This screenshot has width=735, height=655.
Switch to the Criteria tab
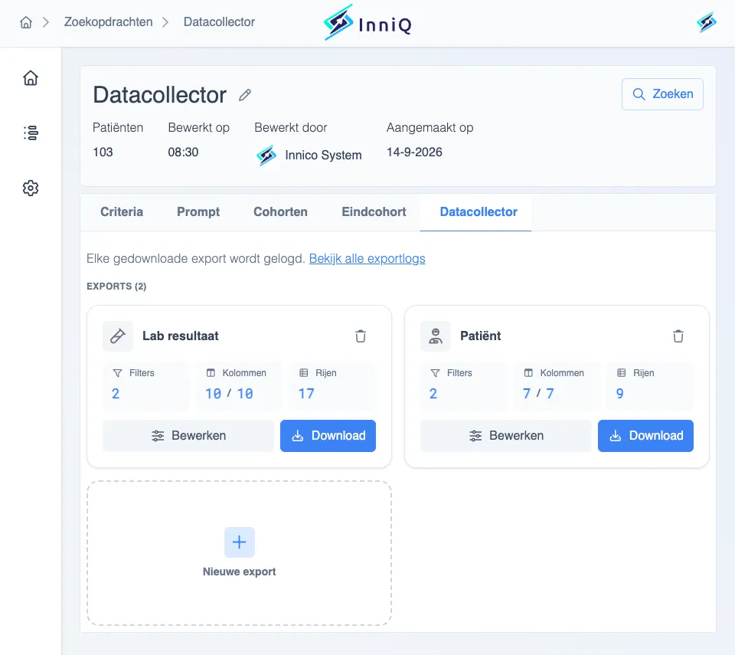coord(122,212)
